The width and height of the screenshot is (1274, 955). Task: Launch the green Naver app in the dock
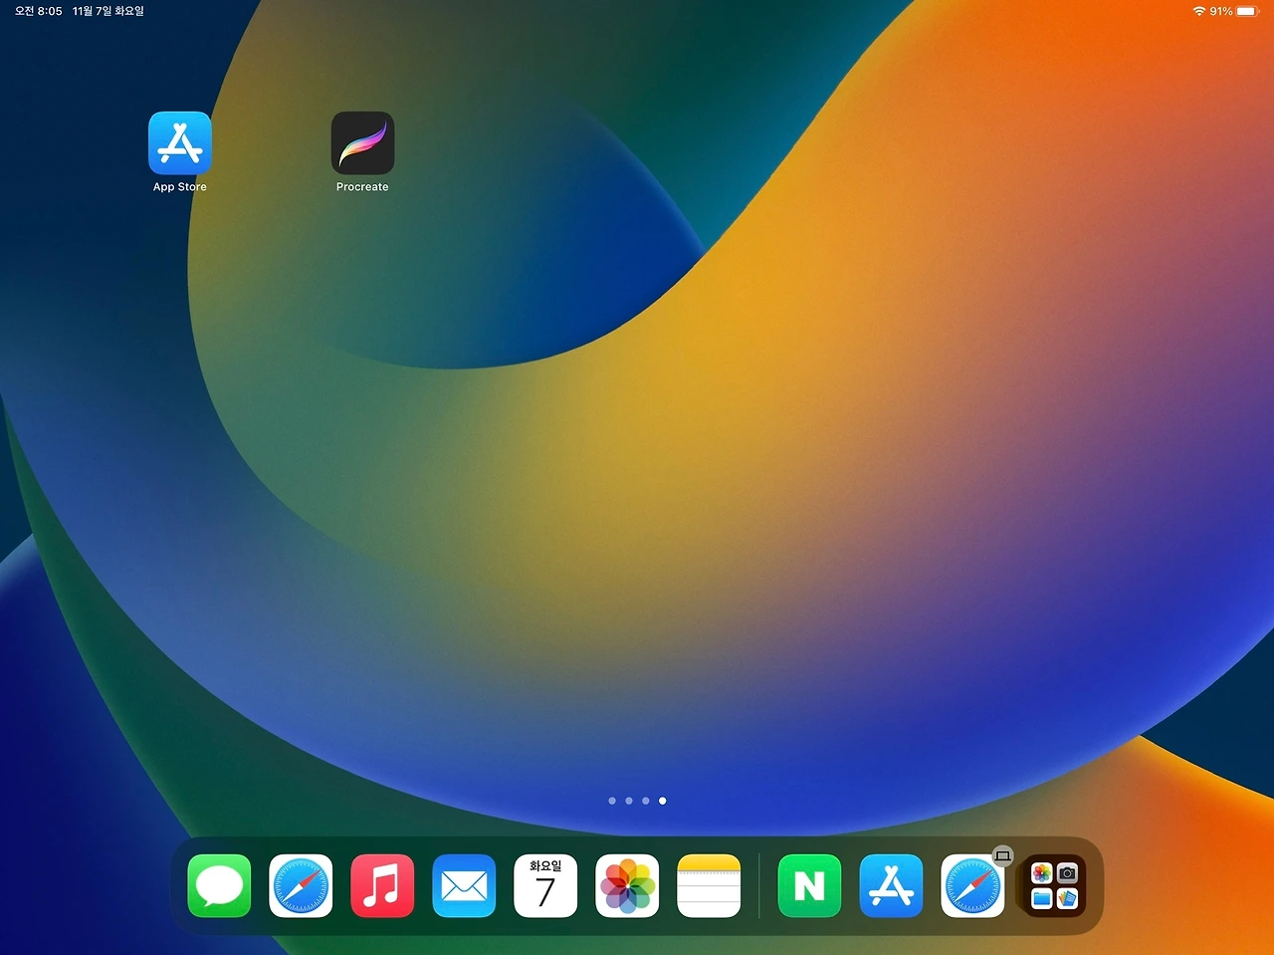[x=809, y=886]
